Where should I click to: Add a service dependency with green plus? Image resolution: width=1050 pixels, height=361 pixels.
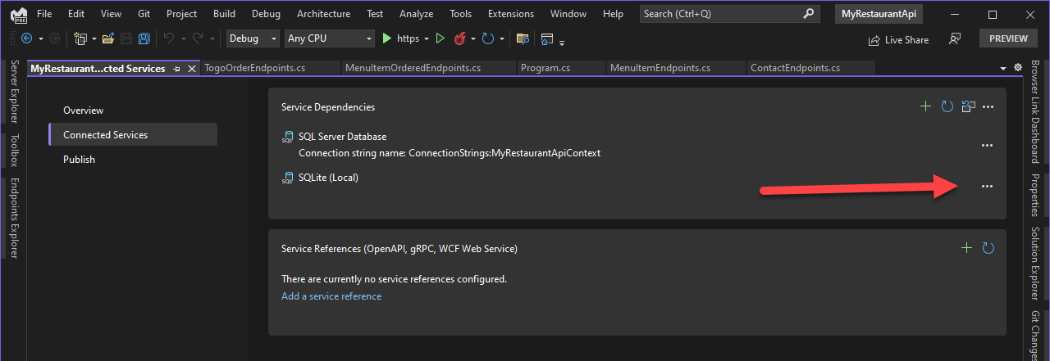[925, 106]
